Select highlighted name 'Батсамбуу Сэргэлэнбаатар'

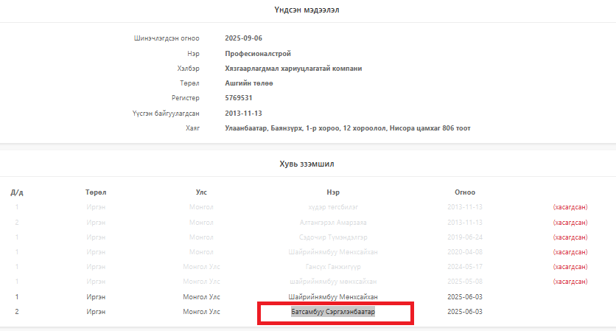333,312
